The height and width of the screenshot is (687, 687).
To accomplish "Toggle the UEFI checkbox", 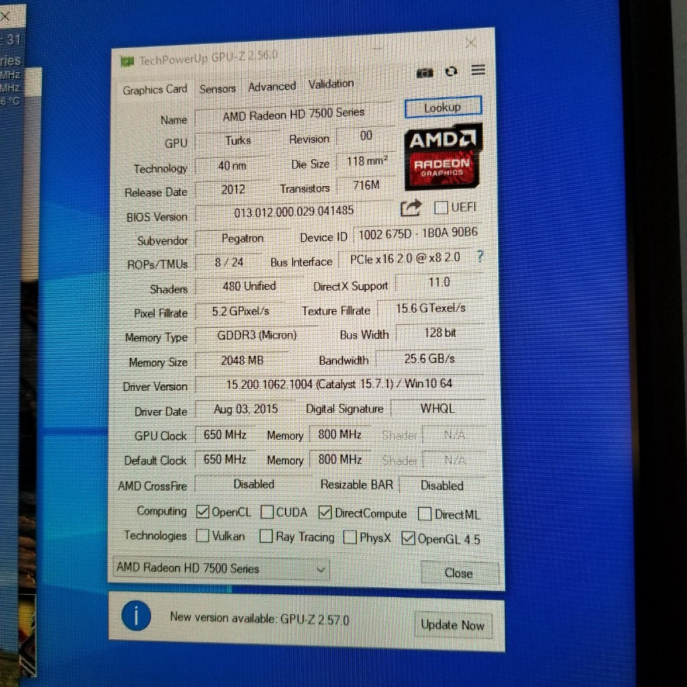I will (440, 208).
